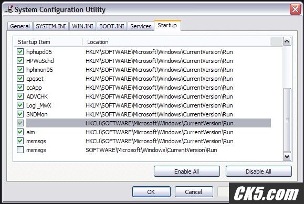
Task: Switch to the General tab
Action: click(20, 26)
